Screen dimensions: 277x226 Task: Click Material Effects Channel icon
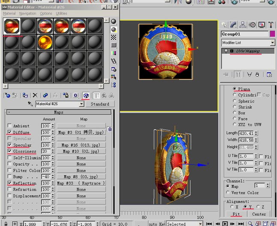[x=75, y=95]
